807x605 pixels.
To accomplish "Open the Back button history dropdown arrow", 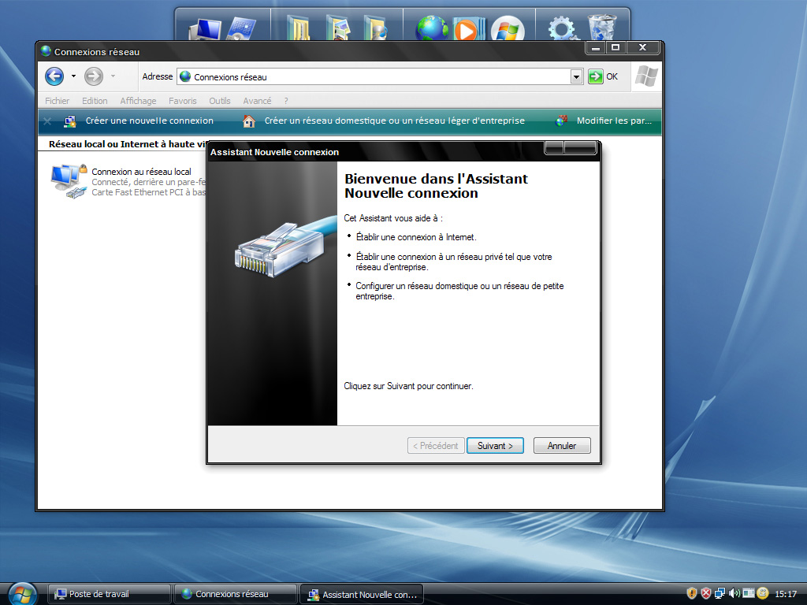I will tap(73, 76).
